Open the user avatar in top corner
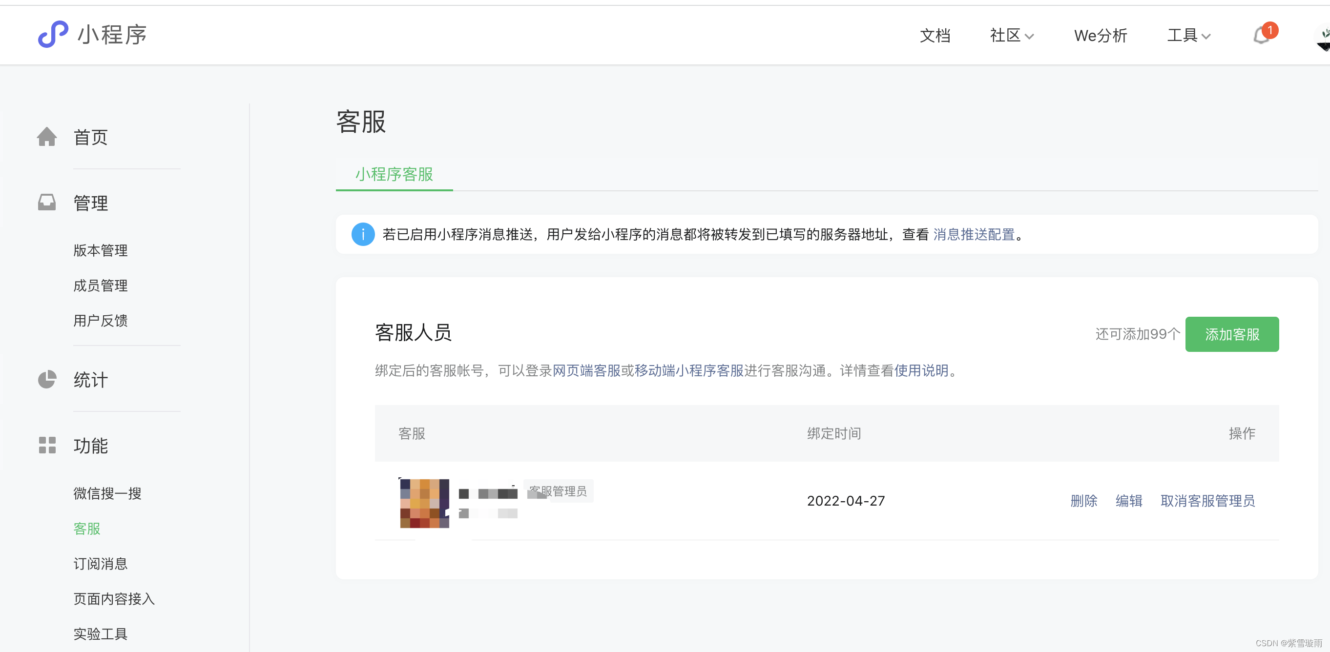 tap(1323, 37)
